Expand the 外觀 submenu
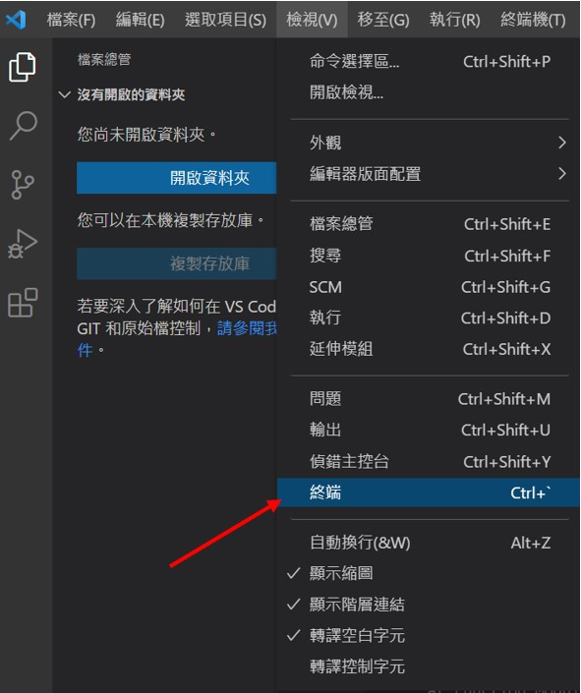The image size is (581, 693). click(428, 143)
